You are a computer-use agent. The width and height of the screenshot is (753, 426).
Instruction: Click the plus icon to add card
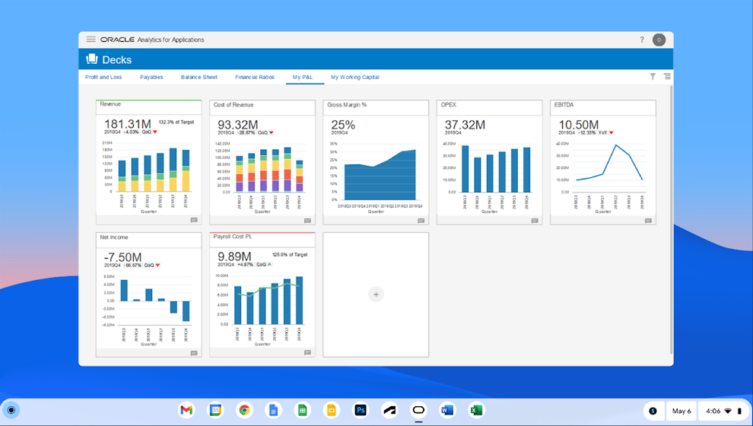click(x=376, y=294)
